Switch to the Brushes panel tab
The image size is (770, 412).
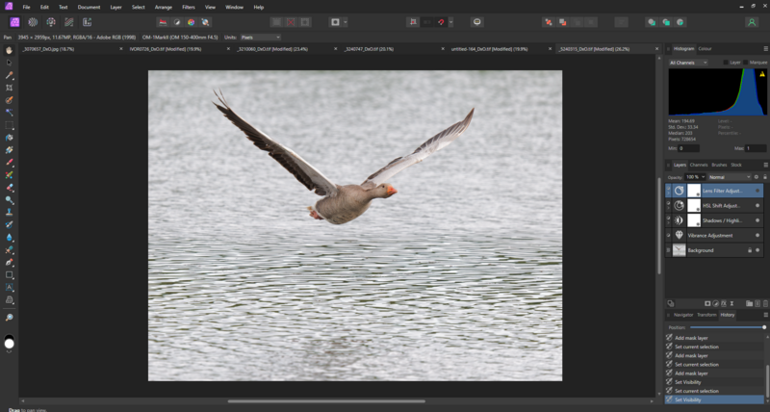click(719, 165)
